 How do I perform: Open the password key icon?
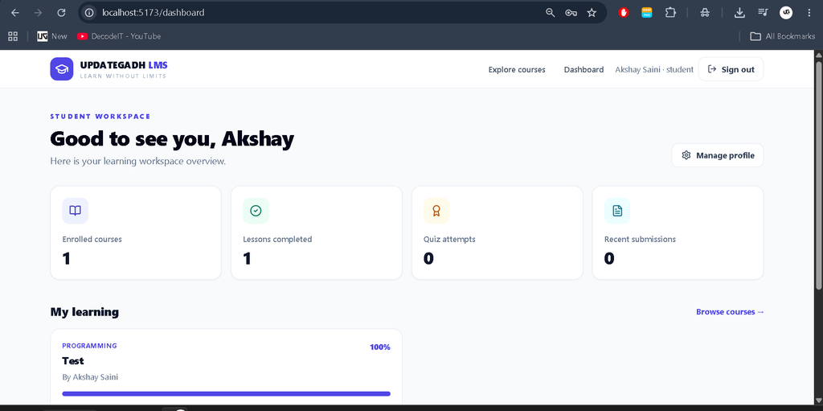571,13
